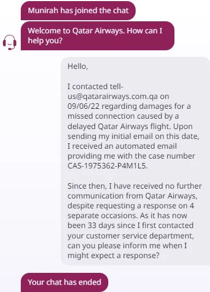Select the 'Munirah has joined the chat' bubble
Image resolution: width=210 pixels, height=292 pixels.
pos(78,10)
